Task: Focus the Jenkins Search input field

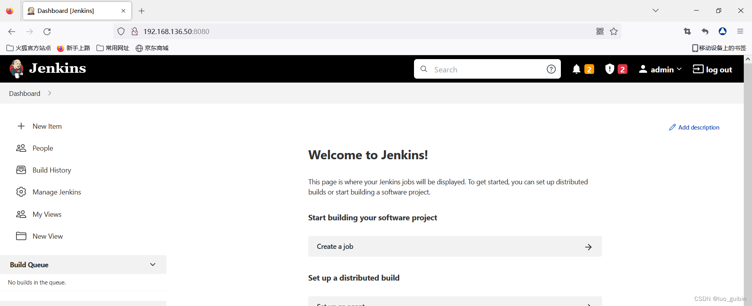Action: pos(487,69)
